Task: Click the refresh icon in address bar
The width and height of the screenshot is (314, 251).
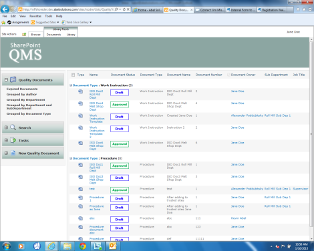Action: pyautogui.click(x=124, y=9)
